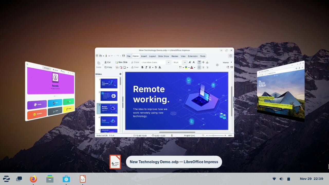Click the Cut icon
329x185 pixels.
pos(107,62)
